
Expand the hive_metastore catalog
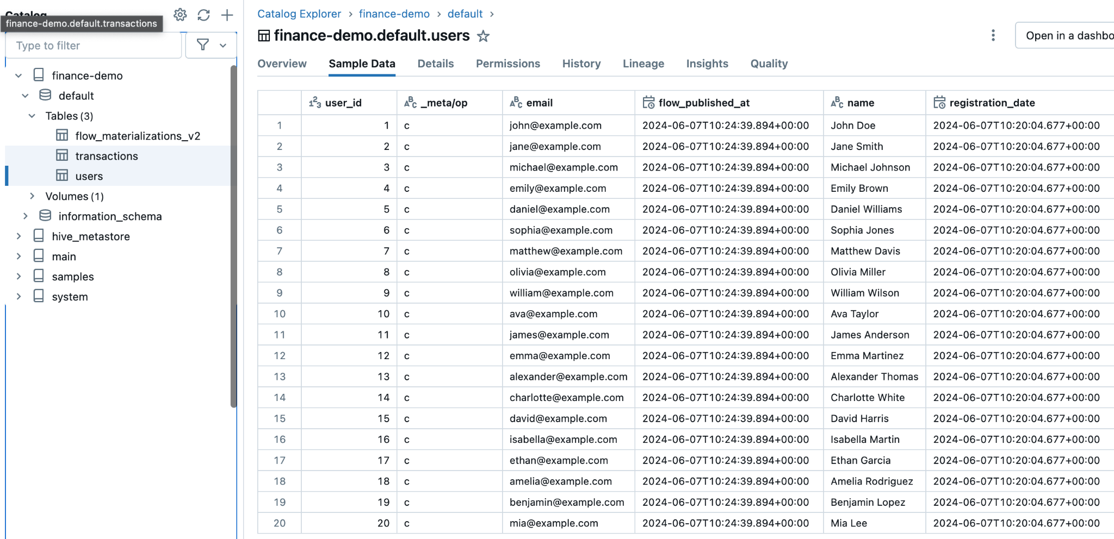coord(18,236)
